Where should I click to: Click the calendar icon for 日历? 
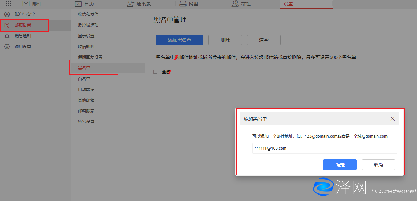(x=78, y=4)
